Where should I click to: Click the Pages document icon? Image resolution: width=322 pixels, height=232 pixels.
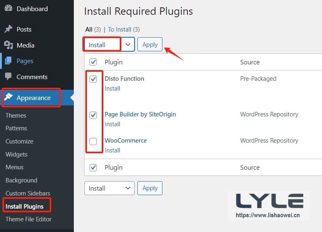[8, 61]
